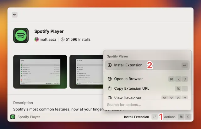201x129 pixels.
Task: Select Install Extension in the actions menu
Action: click(x=147, y=65)
